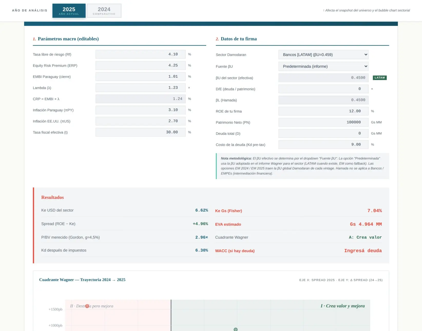Click the Ke USD del sector 6.62% value
Viewport: 422px width, 331px height.
pos(202,210)
